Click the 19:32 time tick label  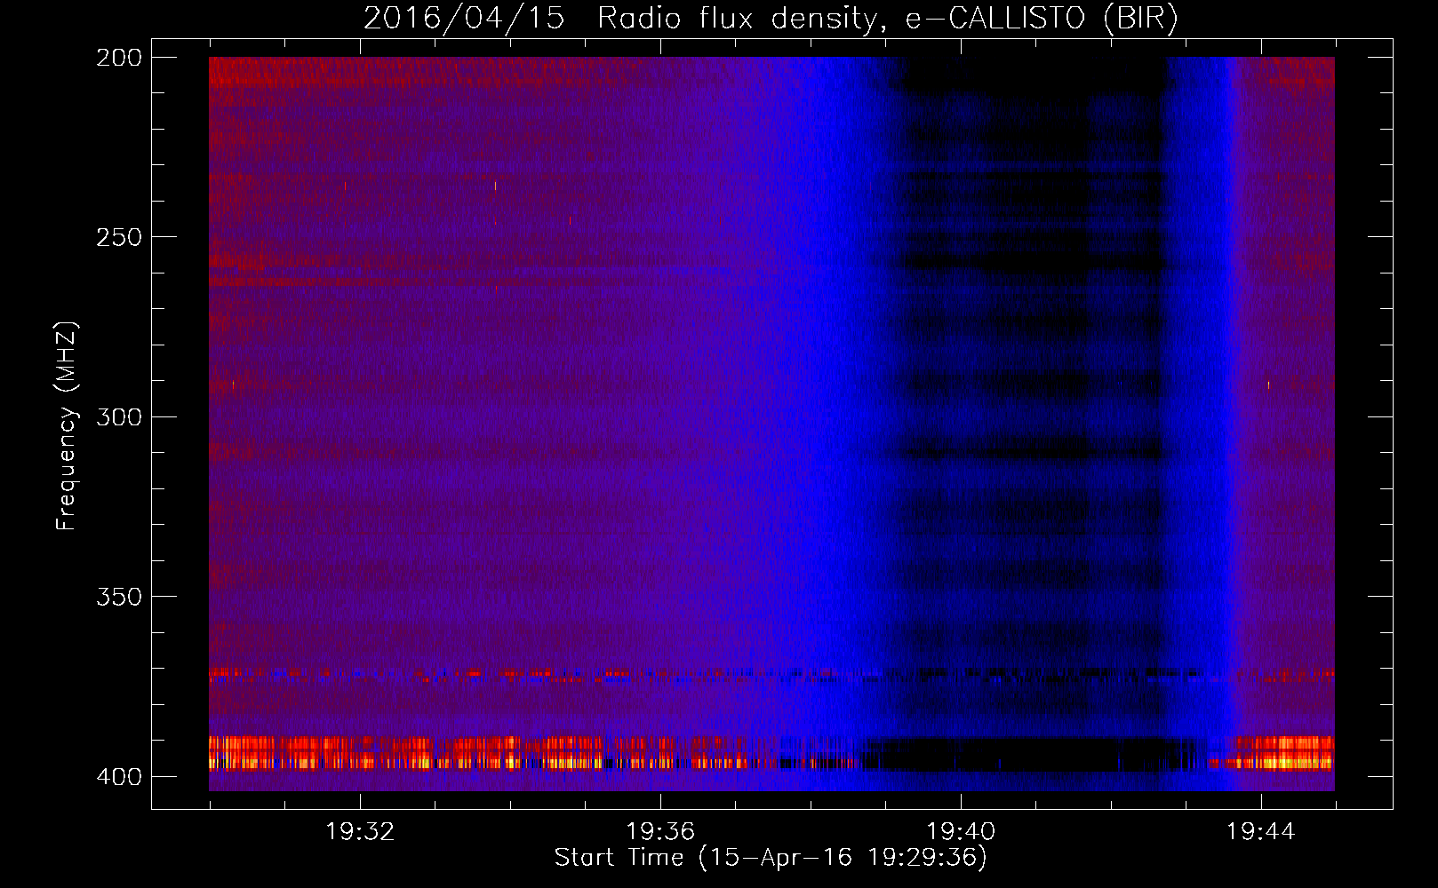(360, 831)
